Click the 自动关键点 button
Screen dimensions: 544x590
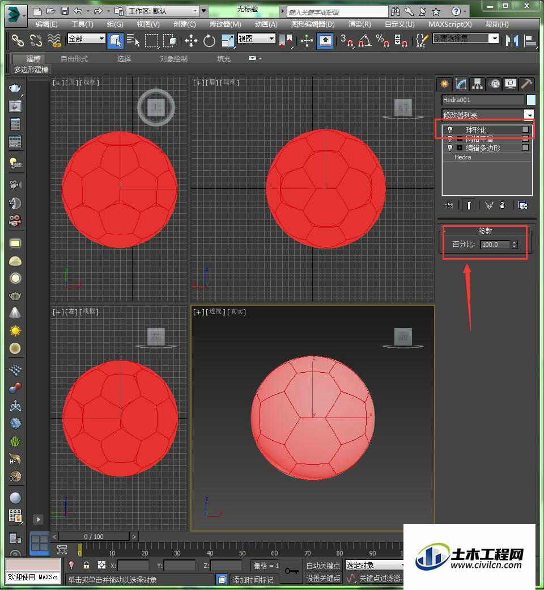[323, 565]
